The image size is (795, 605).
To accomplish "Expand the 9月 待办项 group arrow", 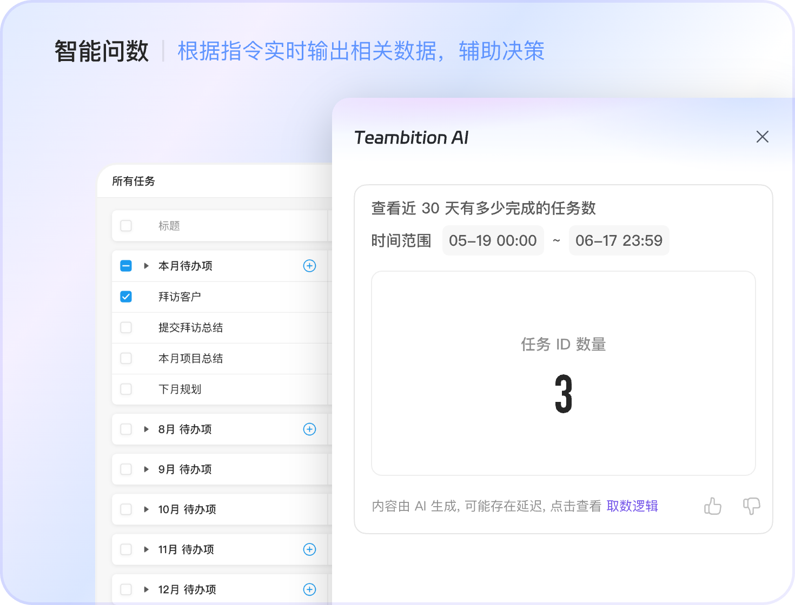I will pyautogui.click(x=146, y=469).
